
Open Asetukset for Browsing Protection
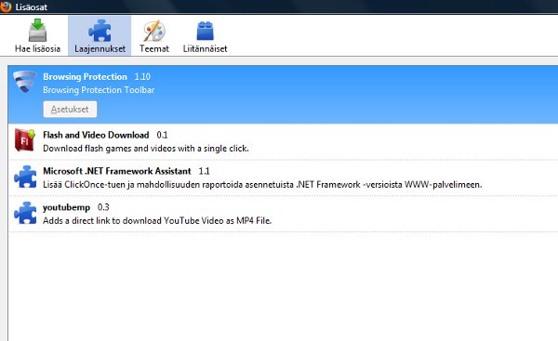point(70,109)
